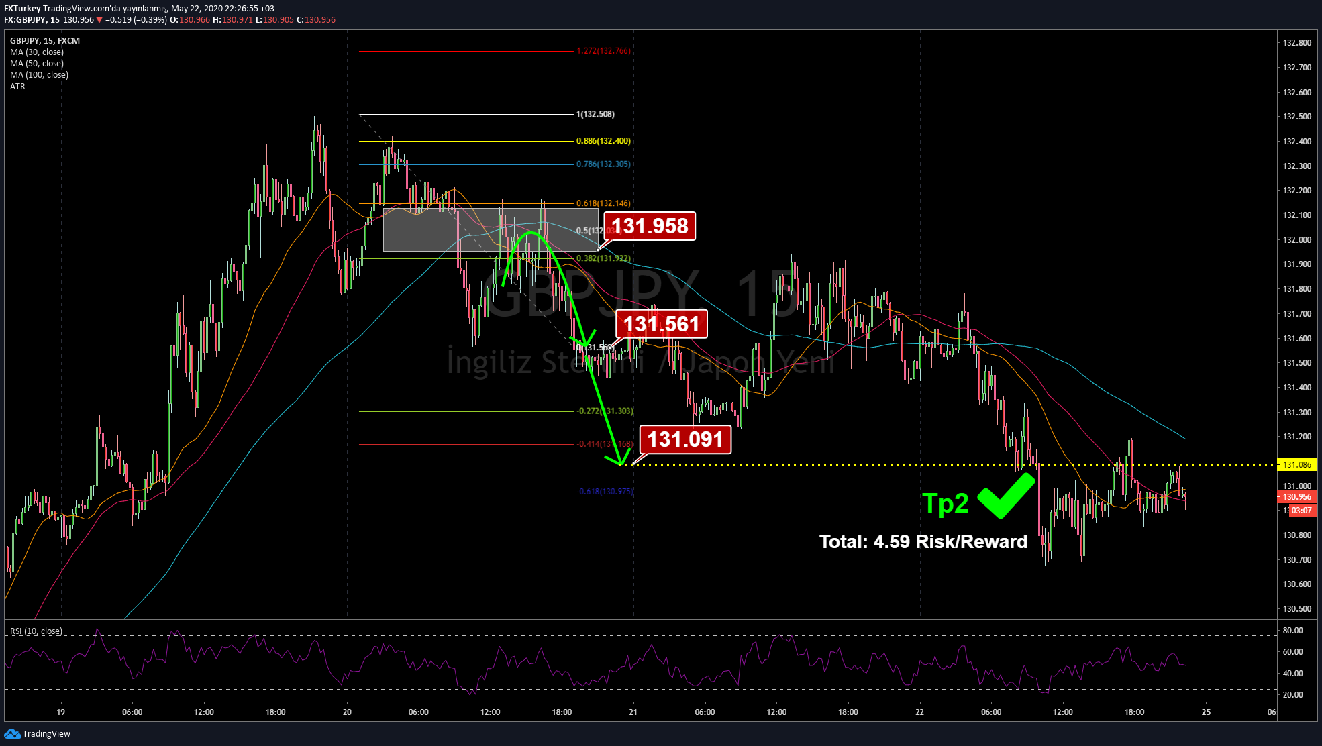
Task: Click the green Tp2 text annotation
Action: [946, 503]
